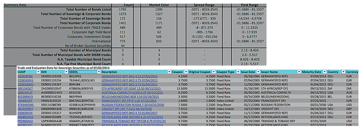Open the Issue Date filter dropdown
This screenshot has width=363, height=132.
(259, 72)
